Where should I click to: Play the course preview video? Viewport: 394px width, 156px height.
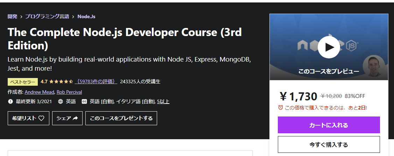(329, 47)
